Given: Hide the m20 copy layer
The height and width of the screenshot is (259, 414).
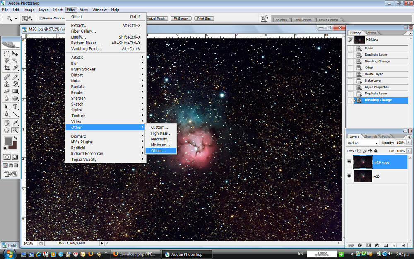Looking at the screenshot, I should point(349,162).
